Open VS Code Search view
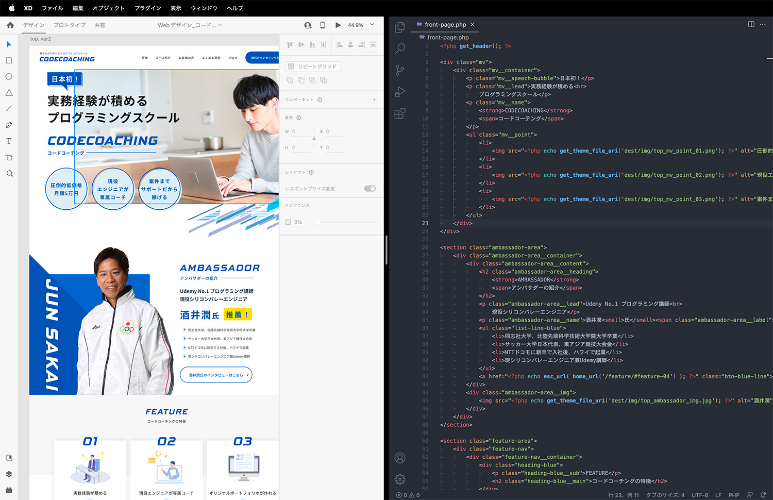This screenshot has width=773, height=500. (400, 48)
